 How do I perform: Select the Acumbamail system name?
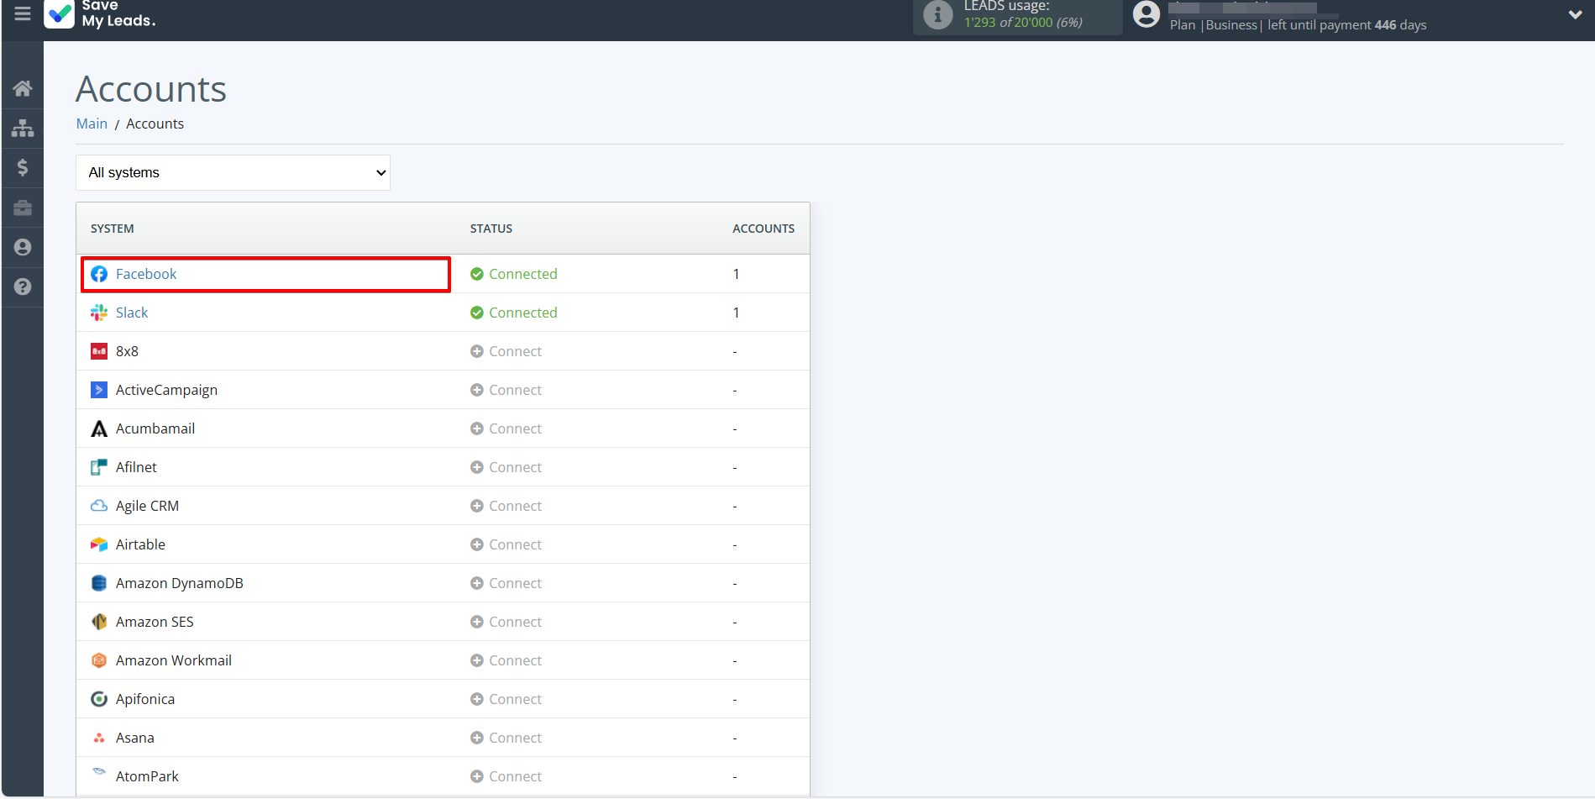click(x=155, y=428)
